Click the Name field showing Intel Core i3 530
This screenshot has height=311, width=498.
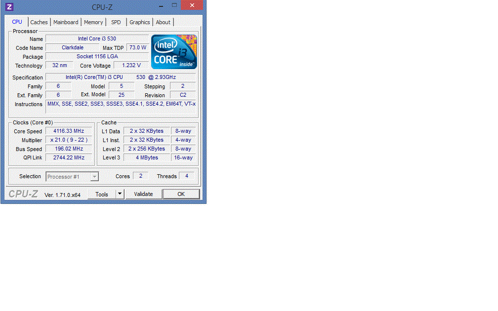click(x=97, y=39)
